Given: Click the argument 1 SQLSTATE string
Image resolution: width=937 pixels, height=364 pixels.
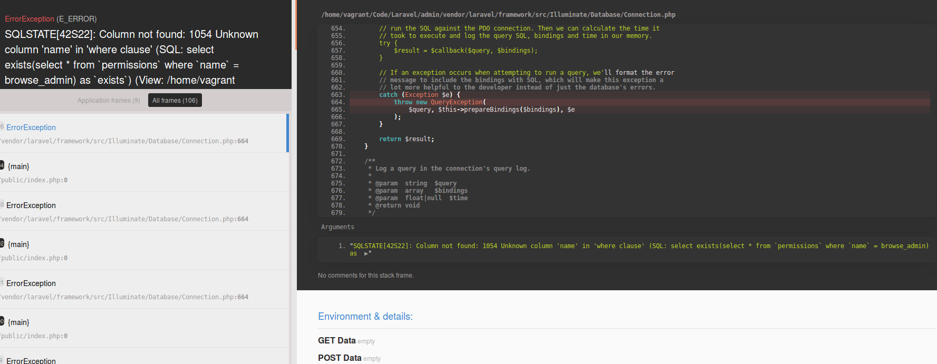Looking at the screenshot, I should click(639, 250).
